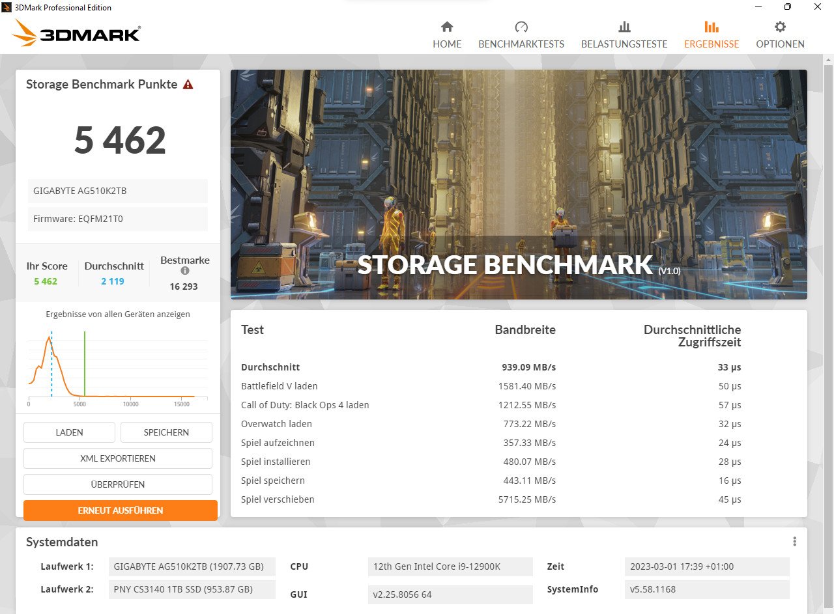The image size is (834, 614).
Task: Click Laufwerk 2 PNY CS3140 field
Action: point(192,590)
